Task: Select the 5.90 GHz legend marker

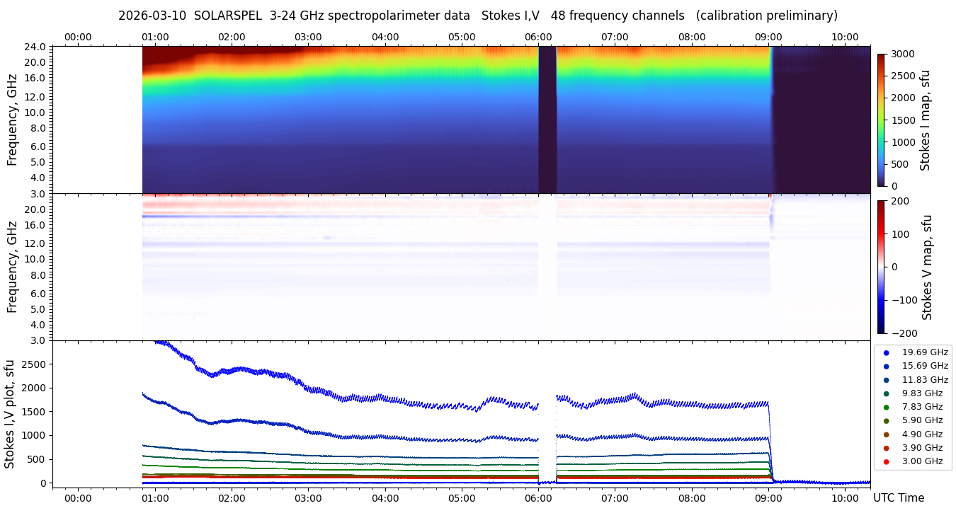Action: (x=886, y=421)
